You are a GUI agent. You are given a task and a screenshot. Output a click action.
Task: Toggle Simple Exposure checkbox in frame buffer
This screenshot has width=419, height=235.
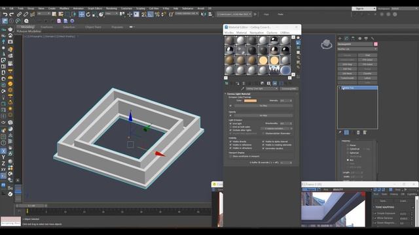point(375,213)
